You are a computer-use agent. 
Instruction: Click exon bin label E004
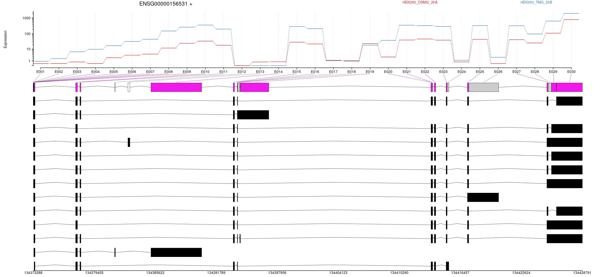tap(95, 72)
